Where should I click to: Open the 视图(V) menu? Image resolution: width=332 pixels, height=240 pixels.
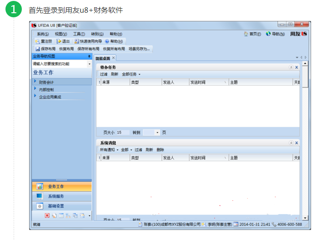[61, 34]
